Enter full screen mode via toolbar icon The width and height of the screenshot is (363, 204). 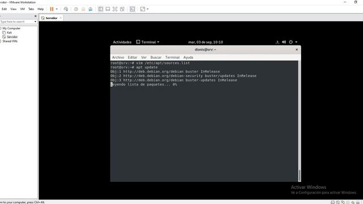click(x=115, y=9)
